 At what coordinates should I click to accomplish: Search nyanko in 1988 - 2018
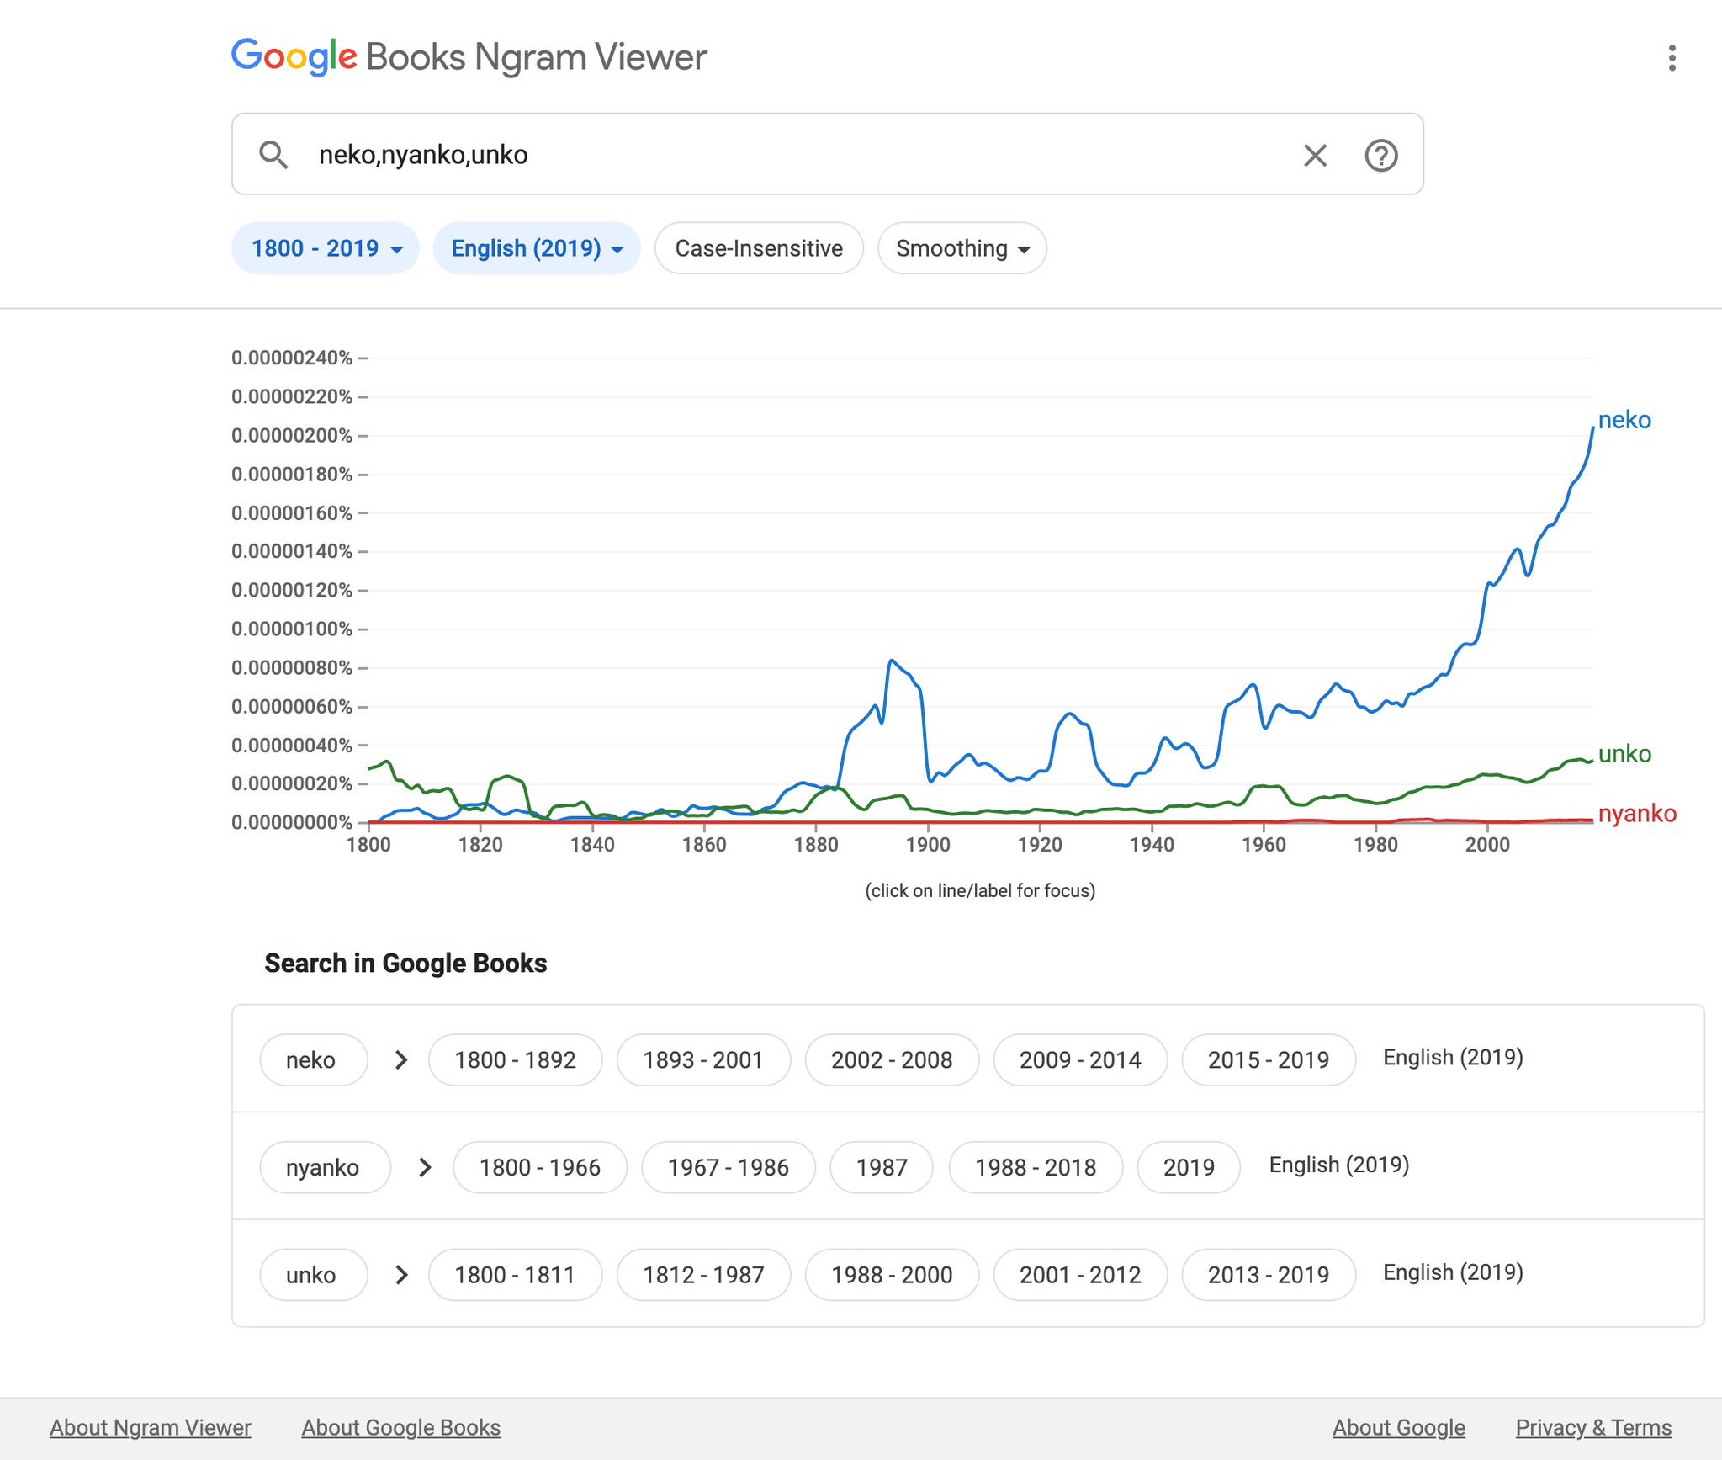coord(1036,1167)
